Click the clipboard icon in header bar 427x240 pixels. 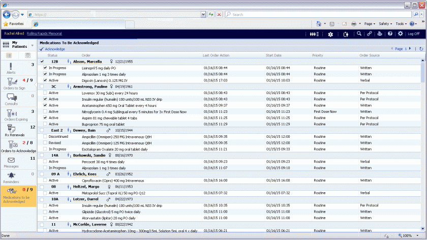coord(346,34)
